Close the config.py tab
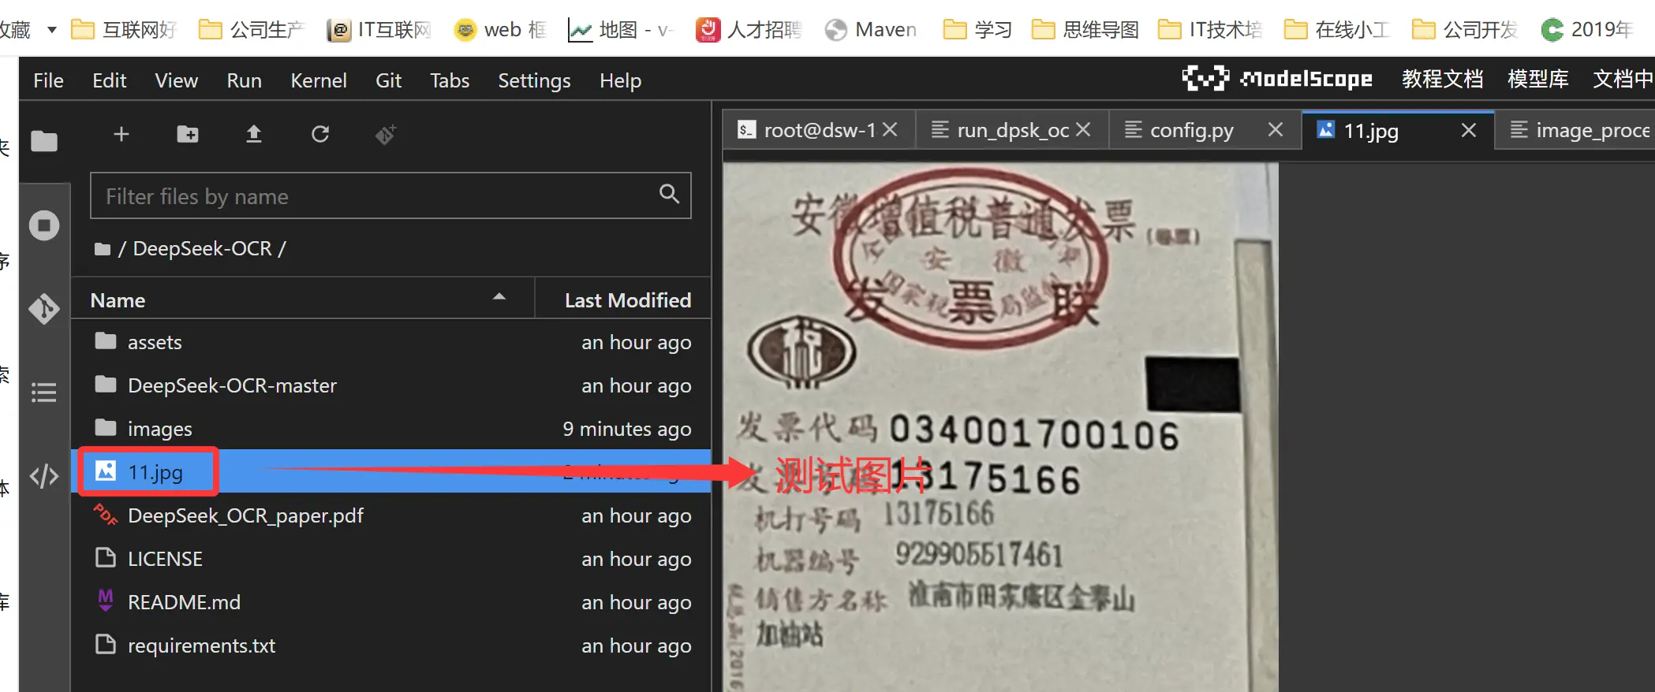The height and width of the screenshot is (692, 1655). tap(1276, 129)
